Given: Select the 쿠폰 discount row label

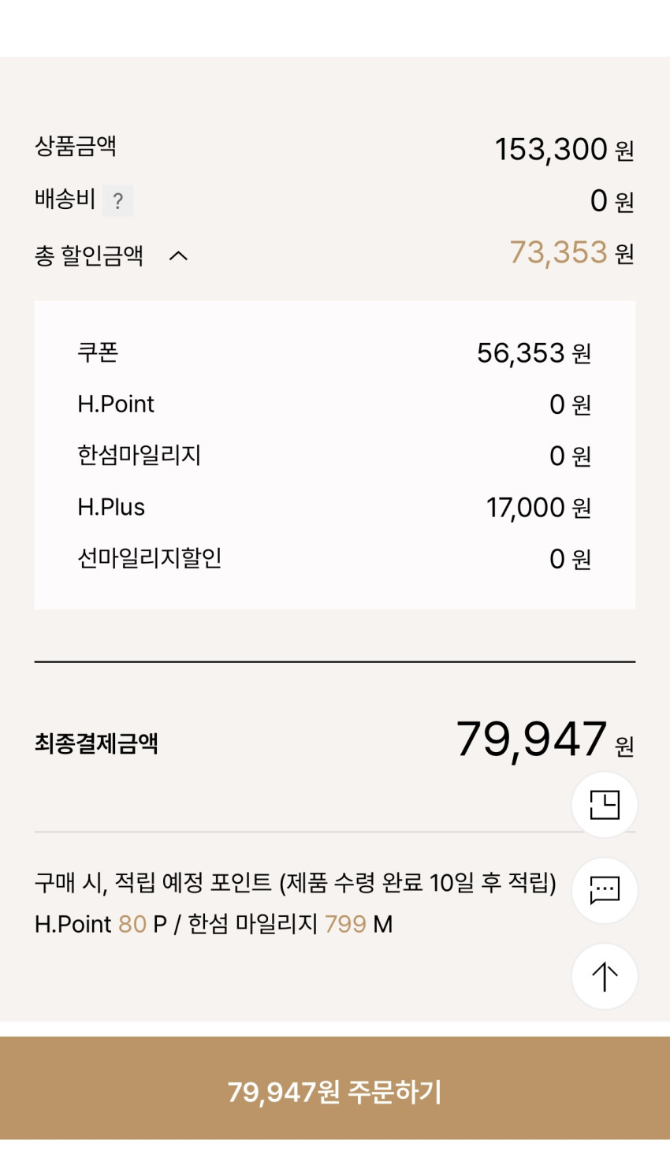Looking at the screenshot, I should click(98, 352).
